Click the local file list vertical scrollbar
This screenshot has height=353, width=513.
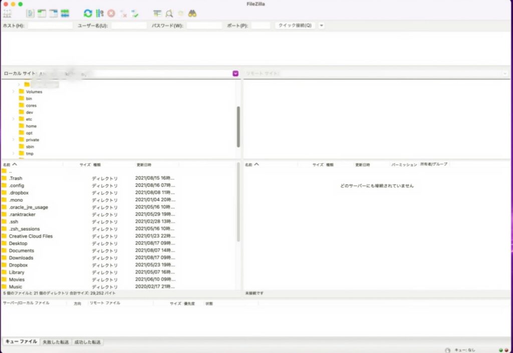click(x=238, y=202)
